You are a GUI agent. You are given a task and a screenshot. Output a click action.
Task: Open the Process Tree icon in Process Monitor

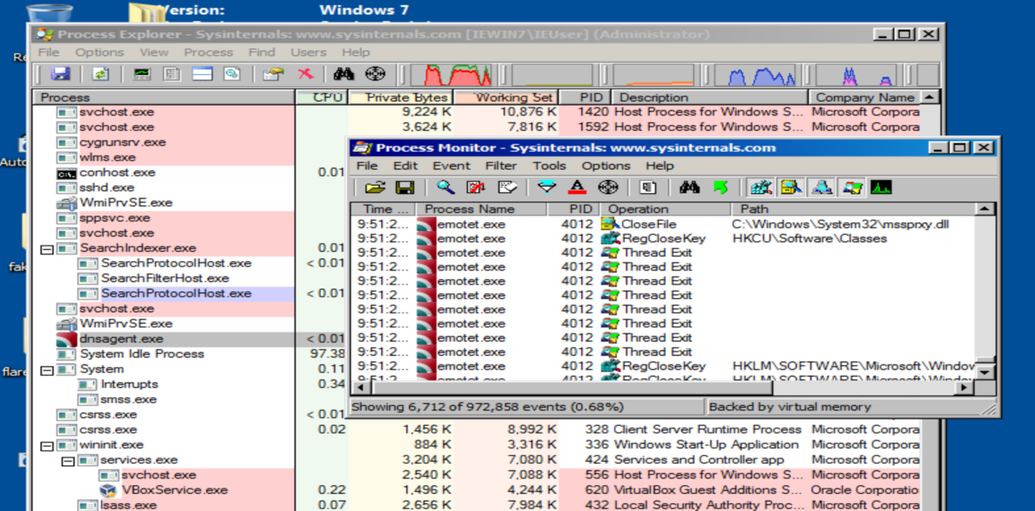click(649, 187)
